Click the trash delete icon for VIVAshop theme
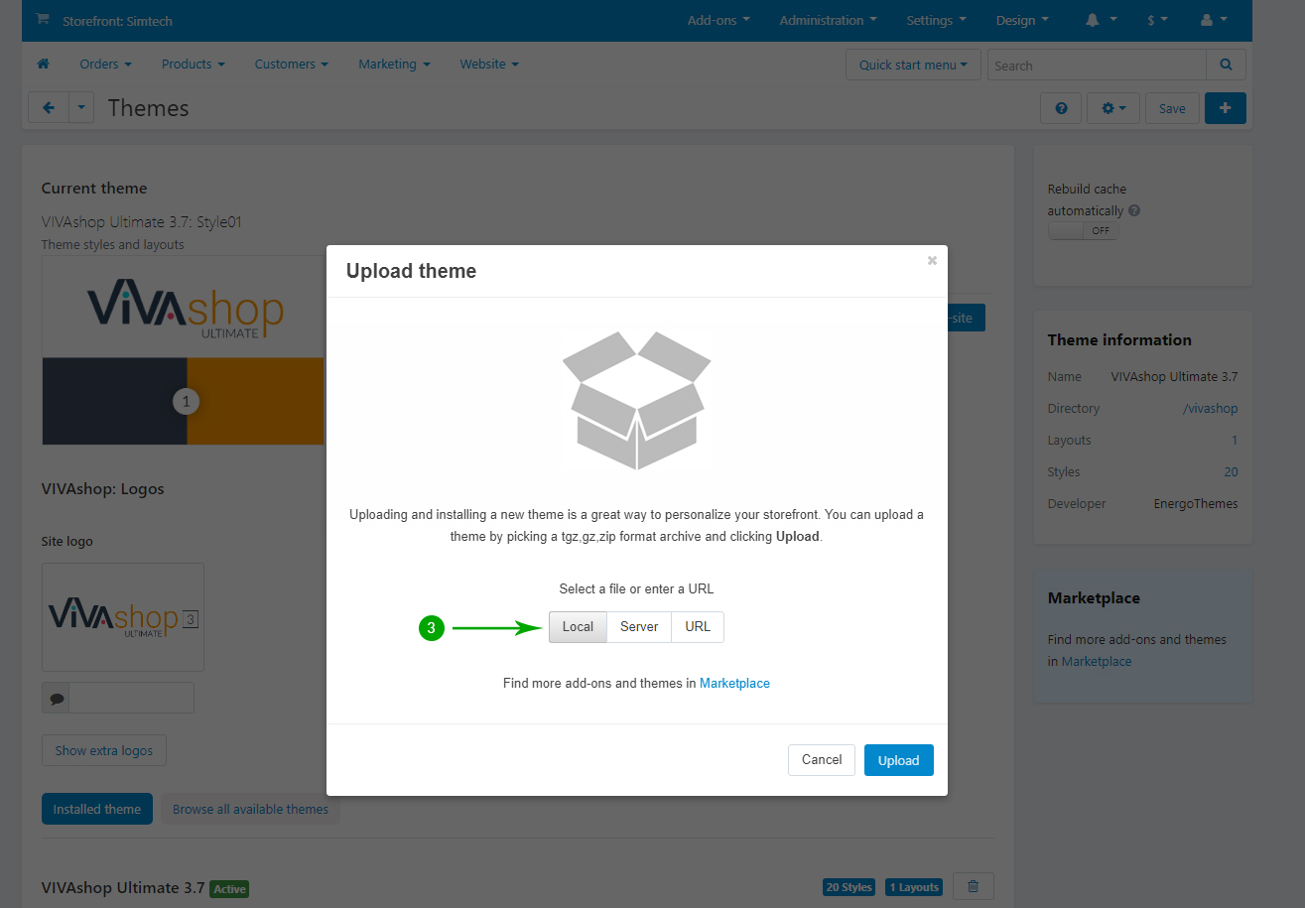This screenshot has width=1305, height=908. click(x=973, y=887)
